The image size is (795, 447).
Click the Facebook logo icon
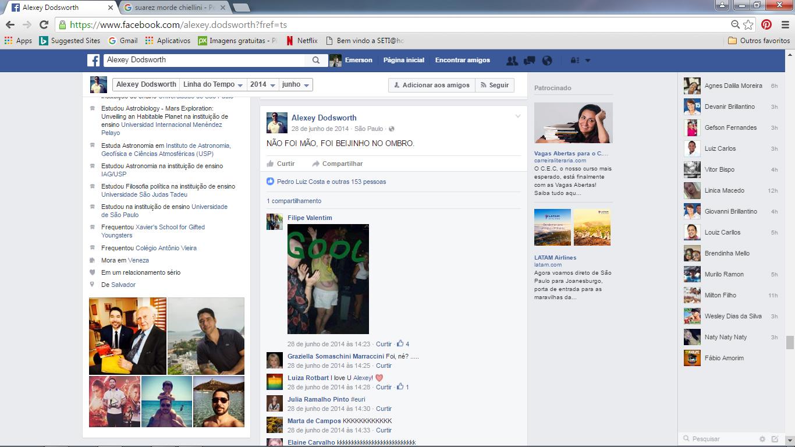(x=94, y=60)
